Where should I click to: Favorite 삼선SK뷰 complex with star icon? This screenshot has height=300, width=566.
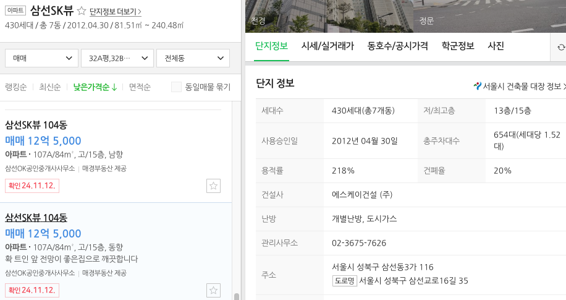click(82, 11)
